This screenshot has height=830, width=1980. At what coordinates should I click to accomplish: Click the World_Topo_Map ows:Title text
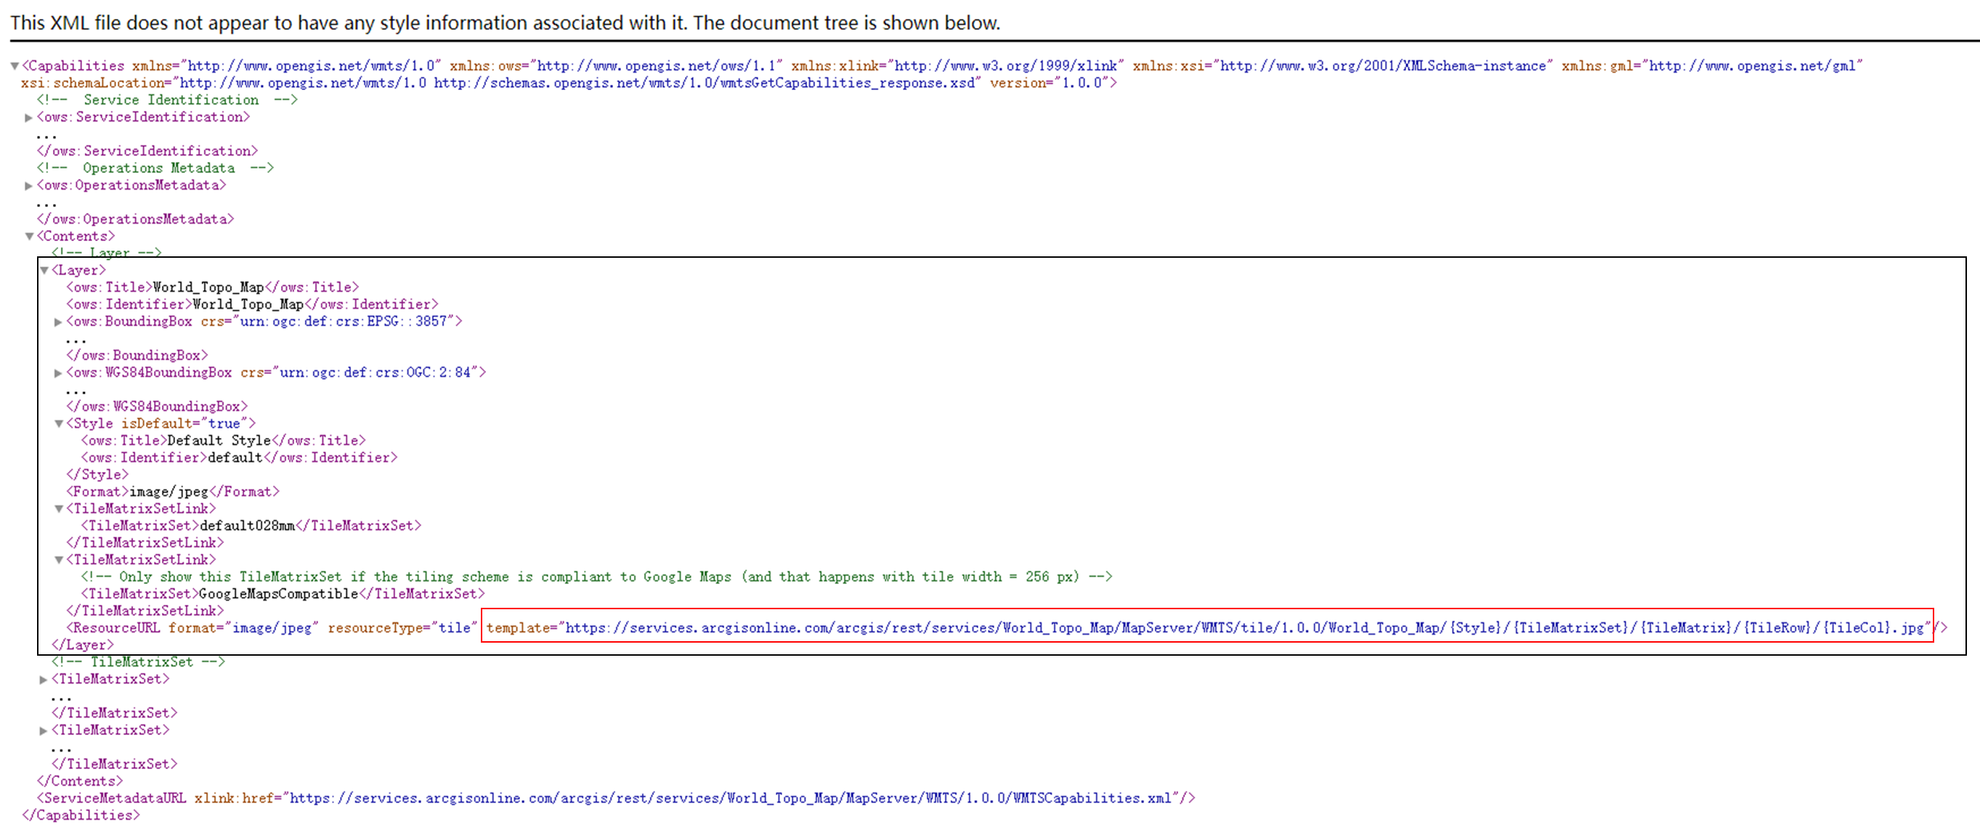tap(208, 288)
